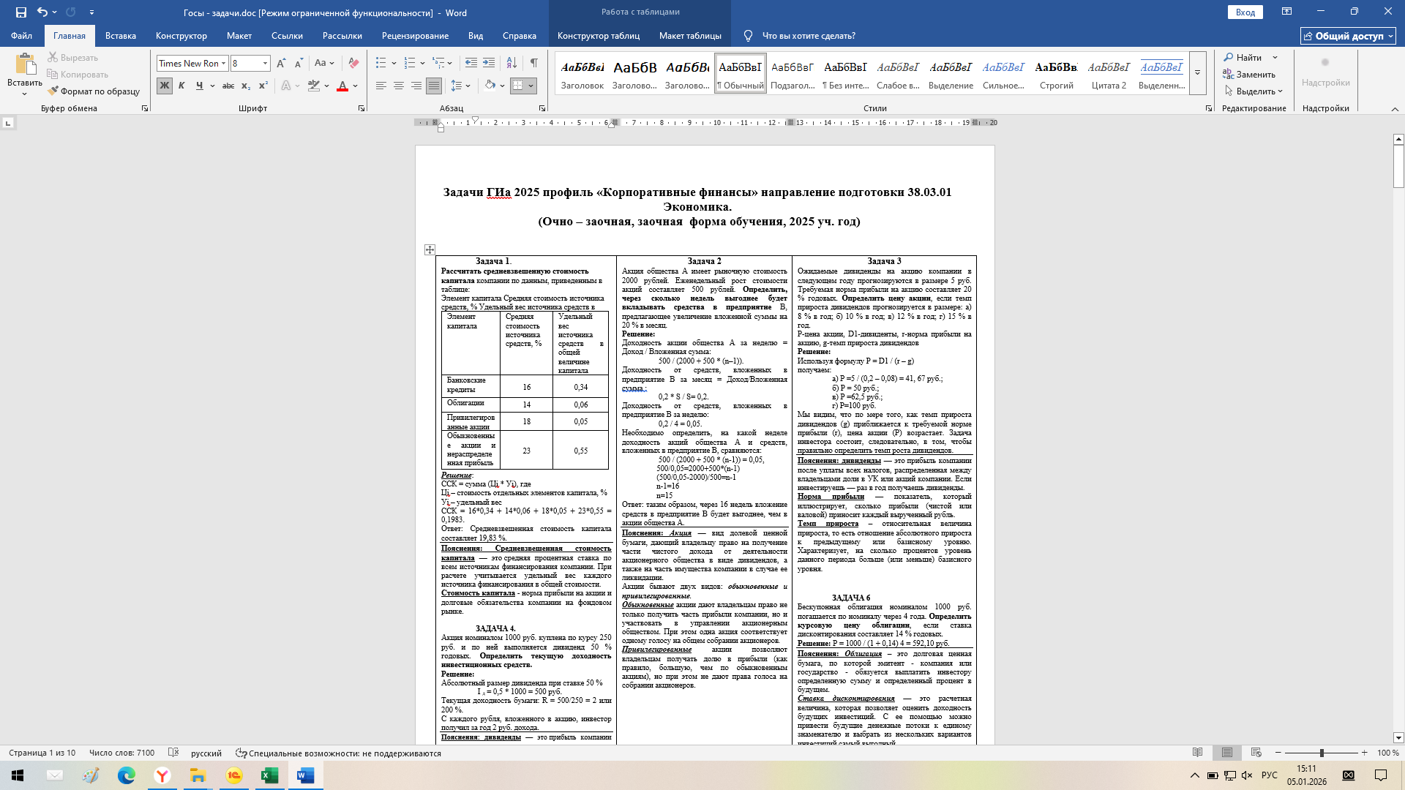This screenshot has width=1405, height=790.
Task: Open the font name dropdown
Action: point(224,63)
